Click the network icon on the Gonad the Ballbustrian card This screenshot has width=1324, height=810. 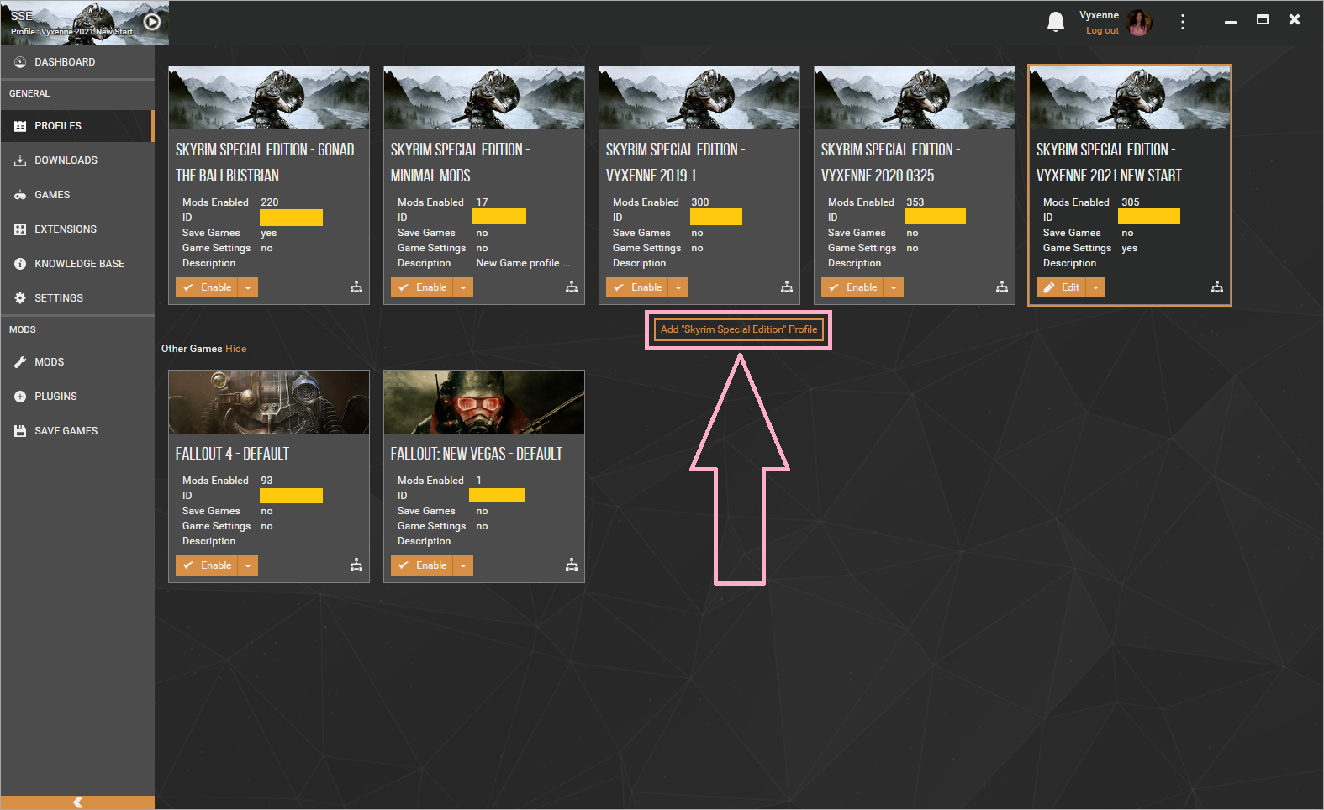(356, 287)
